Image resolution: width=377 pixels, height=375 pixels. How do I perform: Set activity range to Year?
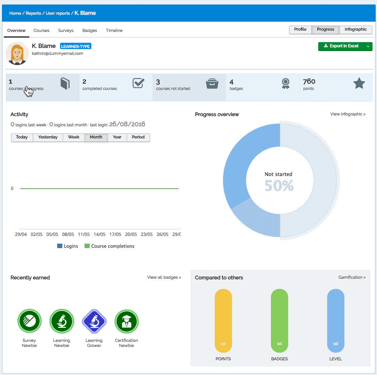[x=117, y=137]
